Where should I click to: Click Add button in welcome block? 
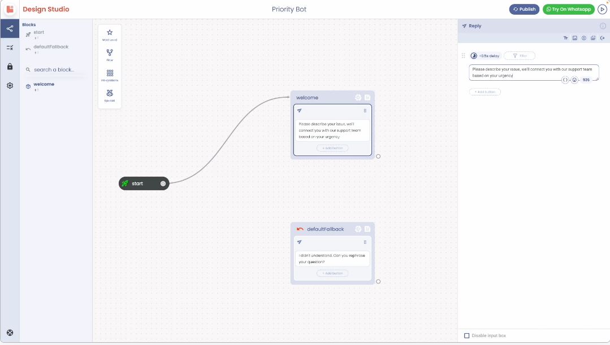click(x=332, y=148)
